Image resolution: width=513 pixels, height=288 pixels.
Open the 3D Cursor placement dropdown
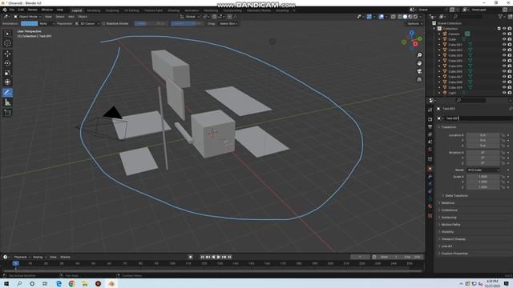tap(87, 23)
